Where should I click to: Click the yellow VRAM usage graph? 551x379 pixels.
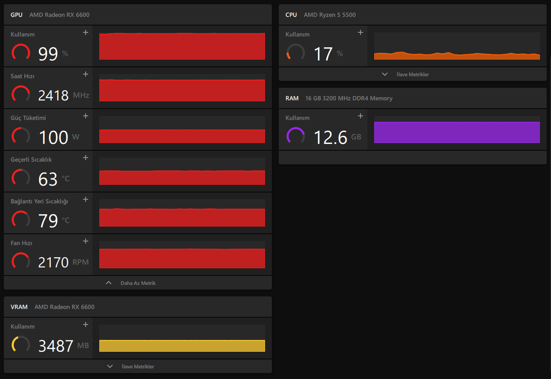[182, 338]
